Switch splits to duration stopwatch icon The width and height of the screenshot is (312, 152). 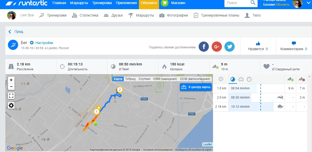pyautogui.click(x=249, y=79)
